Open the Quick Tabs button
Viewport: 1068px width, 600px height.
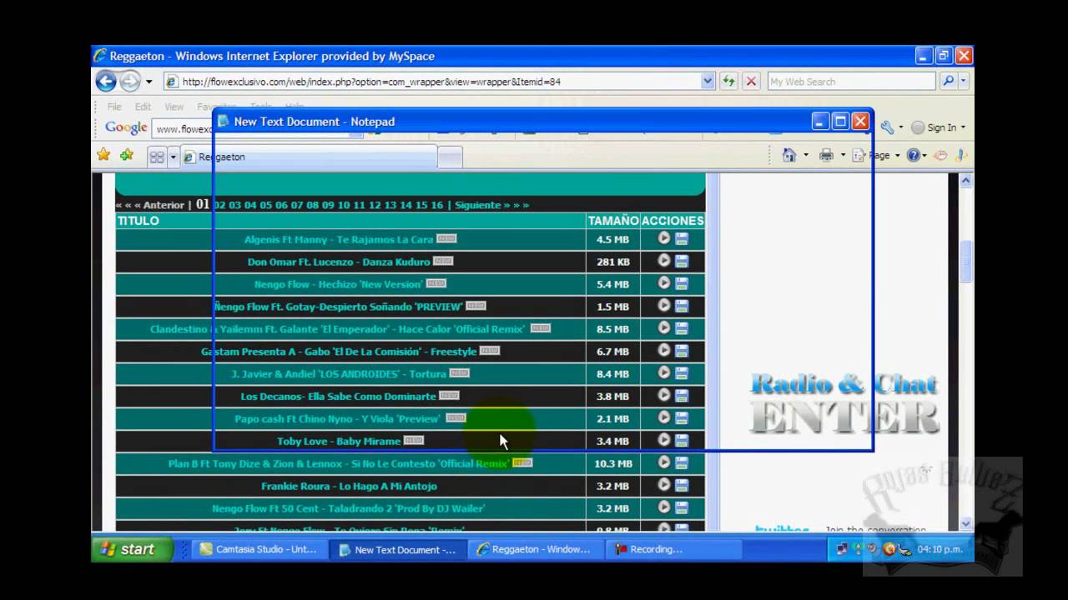click(x=156, y=157)
